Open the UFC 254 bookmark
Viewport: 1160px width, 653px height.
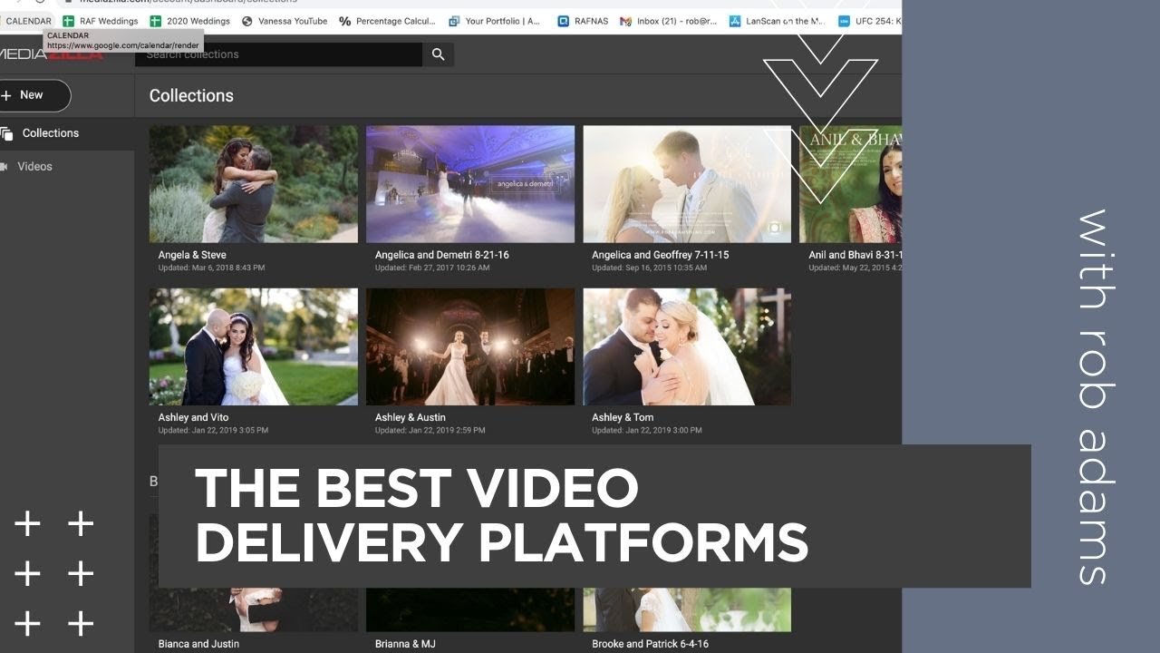868,21
